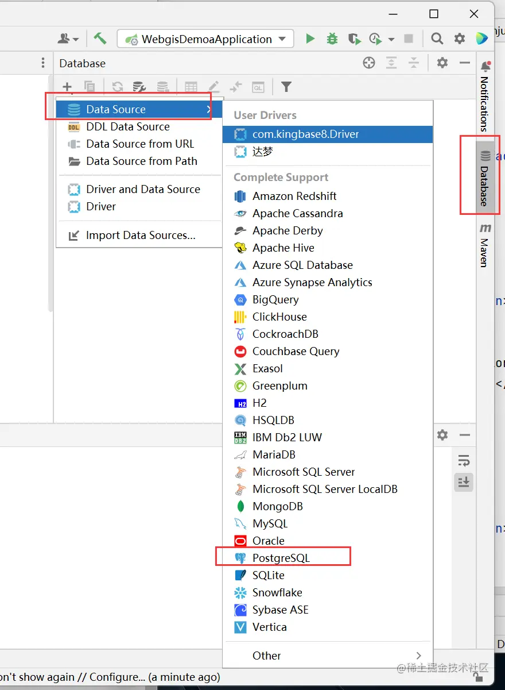Choose SQLite data source

[328, 575]
